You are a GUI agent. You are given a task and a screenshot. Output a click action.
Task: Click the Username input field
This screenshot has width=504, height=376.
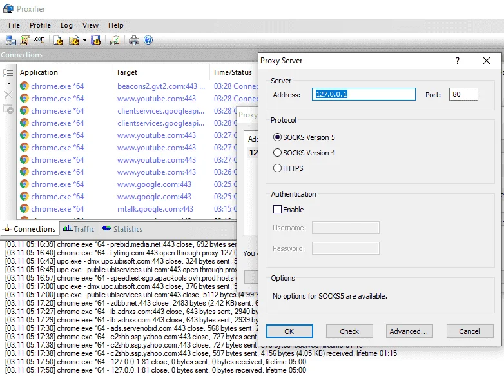(x=345, y=228)
